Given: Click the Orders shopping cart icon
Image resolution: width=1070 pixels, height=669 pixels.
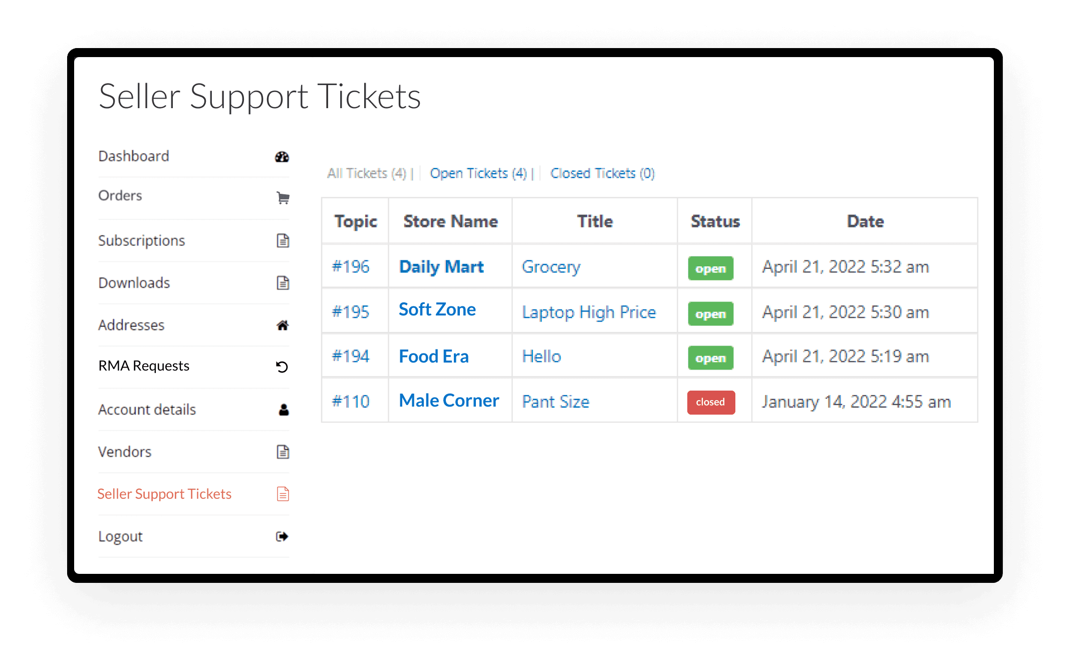Looking at the screenshot, I should click(283, 198).
